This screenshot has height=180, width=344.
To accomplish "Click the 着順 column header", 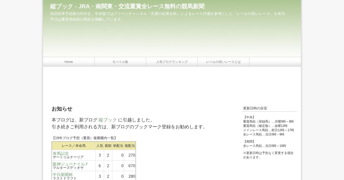I will coord(108,146).
